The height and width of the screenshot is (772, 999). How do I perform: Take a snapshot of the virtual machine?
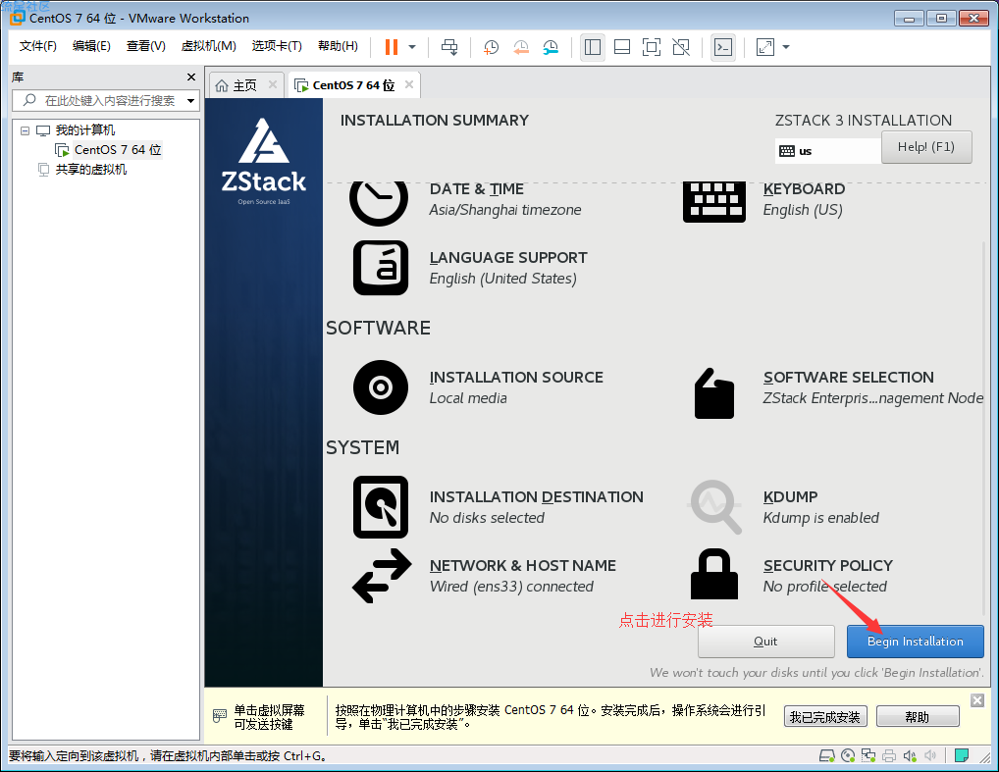(x=491, y=47)
